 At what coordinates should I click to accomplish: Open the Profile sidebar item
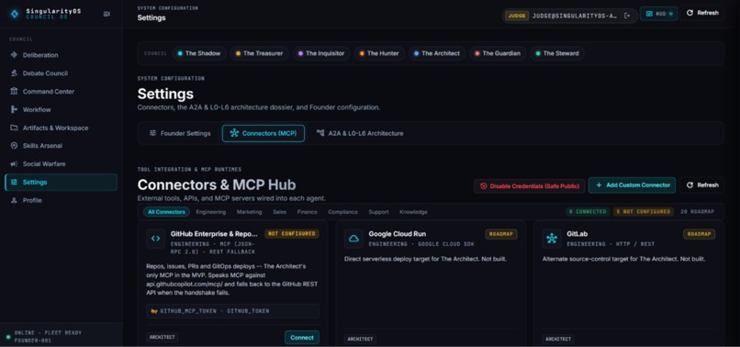click(61, 200)
